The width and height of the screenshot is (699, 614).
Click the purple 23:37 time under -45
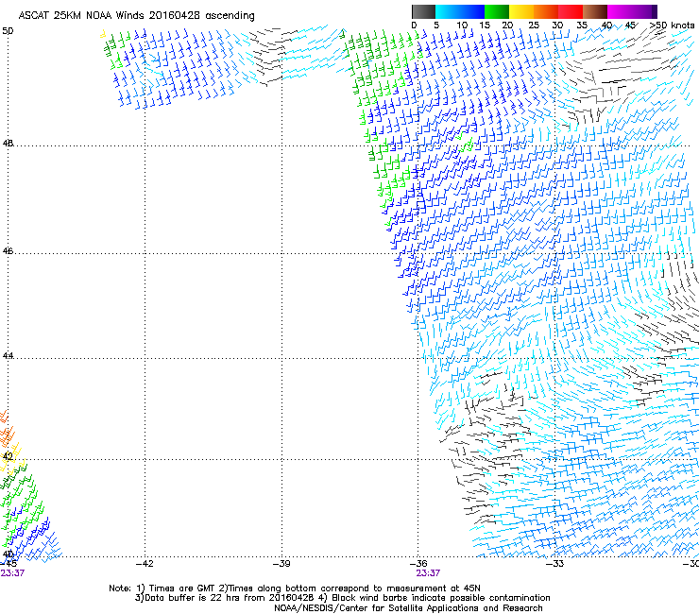[12, 573]
